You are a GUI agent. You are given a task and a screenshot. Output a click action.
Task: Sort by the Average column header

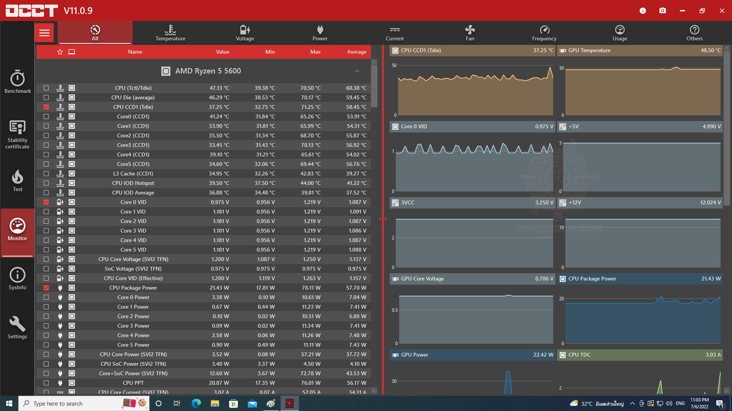pyautogui.click(x=356, y=52)
